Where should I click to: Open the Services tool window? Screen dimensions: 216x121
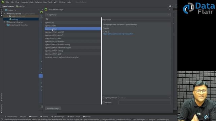click(x=87, y=117)
